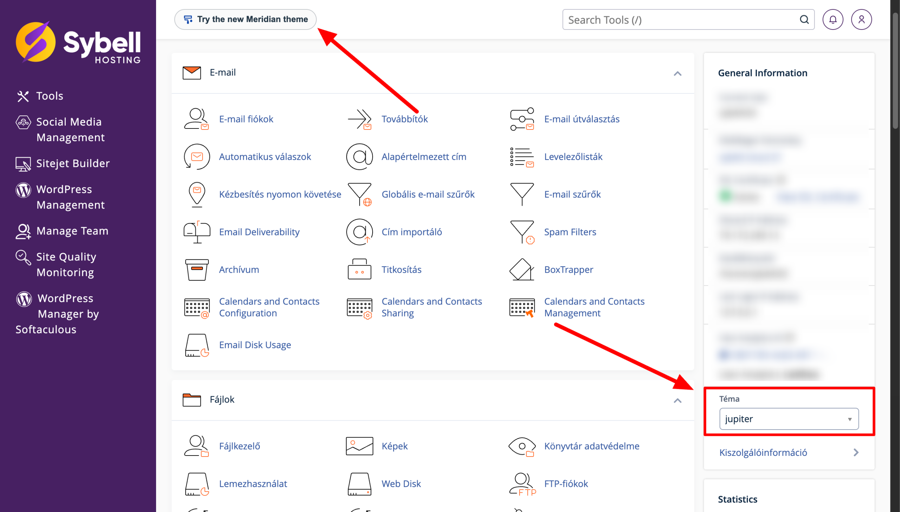Screen dimensions: 900x512
Task: Click the Email Disk Usage icon
Action: [x=197, y=345]
